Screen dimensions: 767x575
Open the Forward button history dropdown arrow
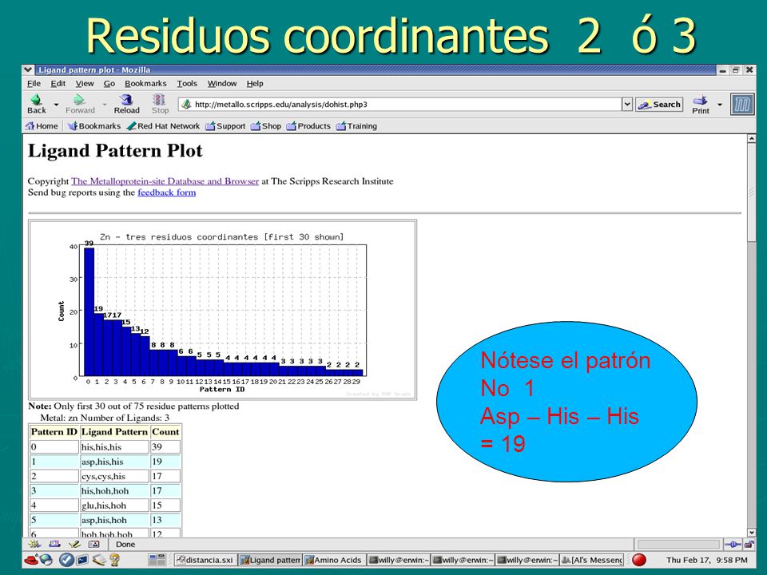click(x=104, y=104)
